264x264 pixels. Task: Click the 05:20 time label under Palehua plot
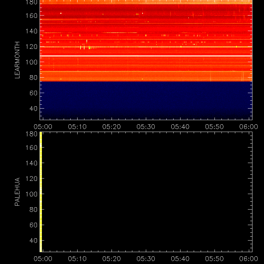point(112,259)
